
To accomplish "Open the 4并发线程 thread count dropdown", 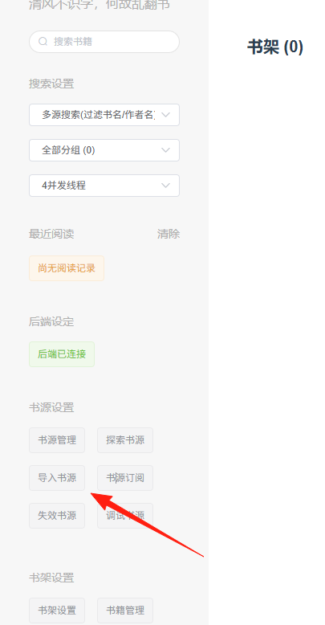I will (104, 186).
